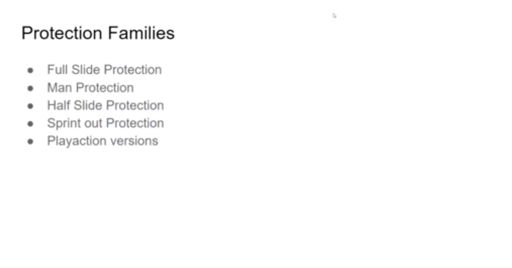Click the bullet dot before Sprint out Protection
This screenshot has height=268, width=512.
(x=30, y=124)
